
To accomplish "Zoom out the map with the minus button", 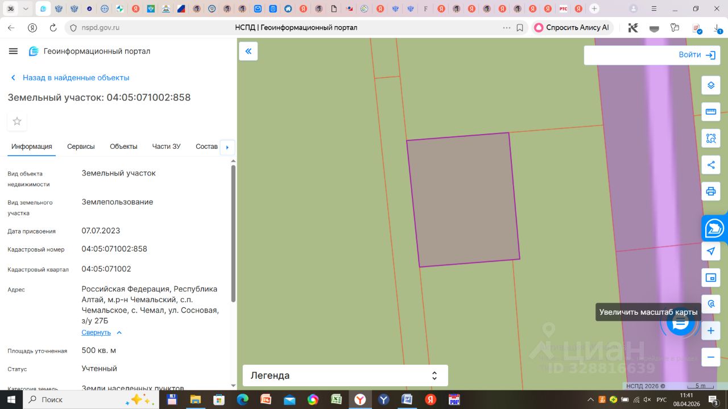I will coord(711,357).
